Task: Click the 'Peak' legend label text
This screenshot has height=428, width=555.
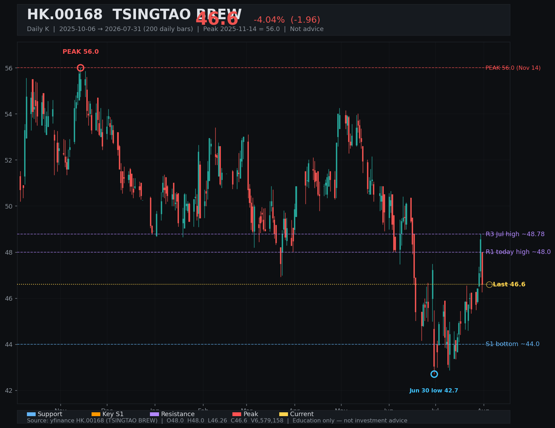Action: (x=251, y=414)
